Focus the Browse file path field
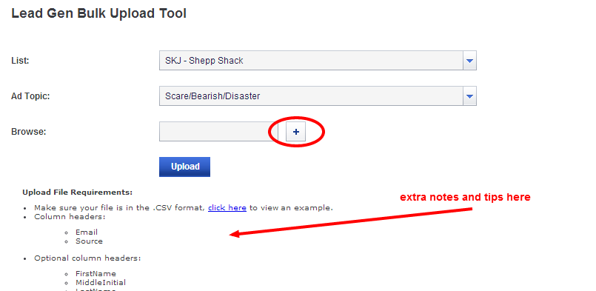 click(219, 132)
